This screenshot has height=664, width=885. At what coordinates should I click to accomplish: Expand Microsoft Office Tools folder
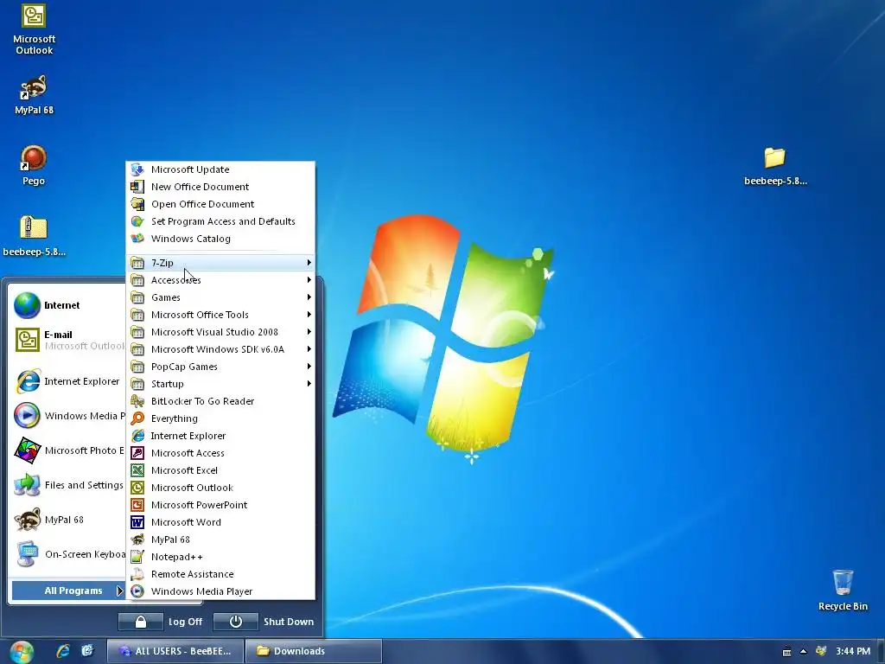(x=220, y=315)
